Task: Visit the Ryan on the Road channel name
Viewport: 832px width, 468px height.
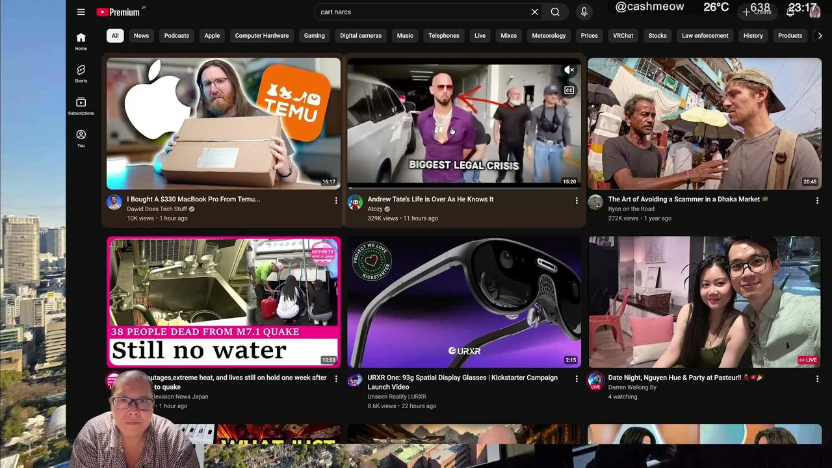Action: pyautogui.click(x=631, y=209)
